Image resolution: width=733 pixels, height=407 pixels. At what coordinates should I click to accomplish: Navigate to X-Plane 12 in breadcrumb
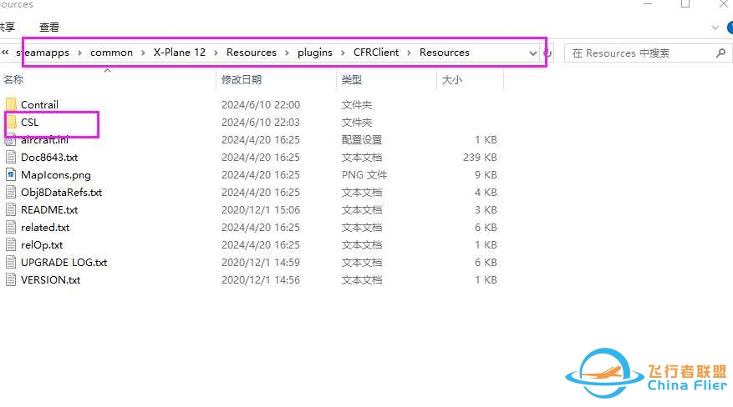(x=180, y=53)
